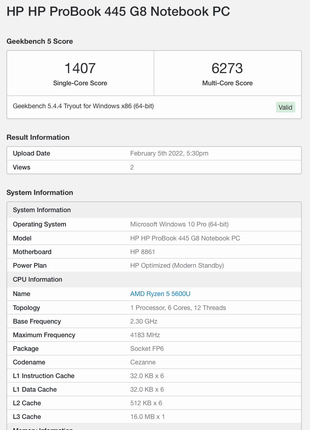Click the L1 Data Cache label

point(35,390)
